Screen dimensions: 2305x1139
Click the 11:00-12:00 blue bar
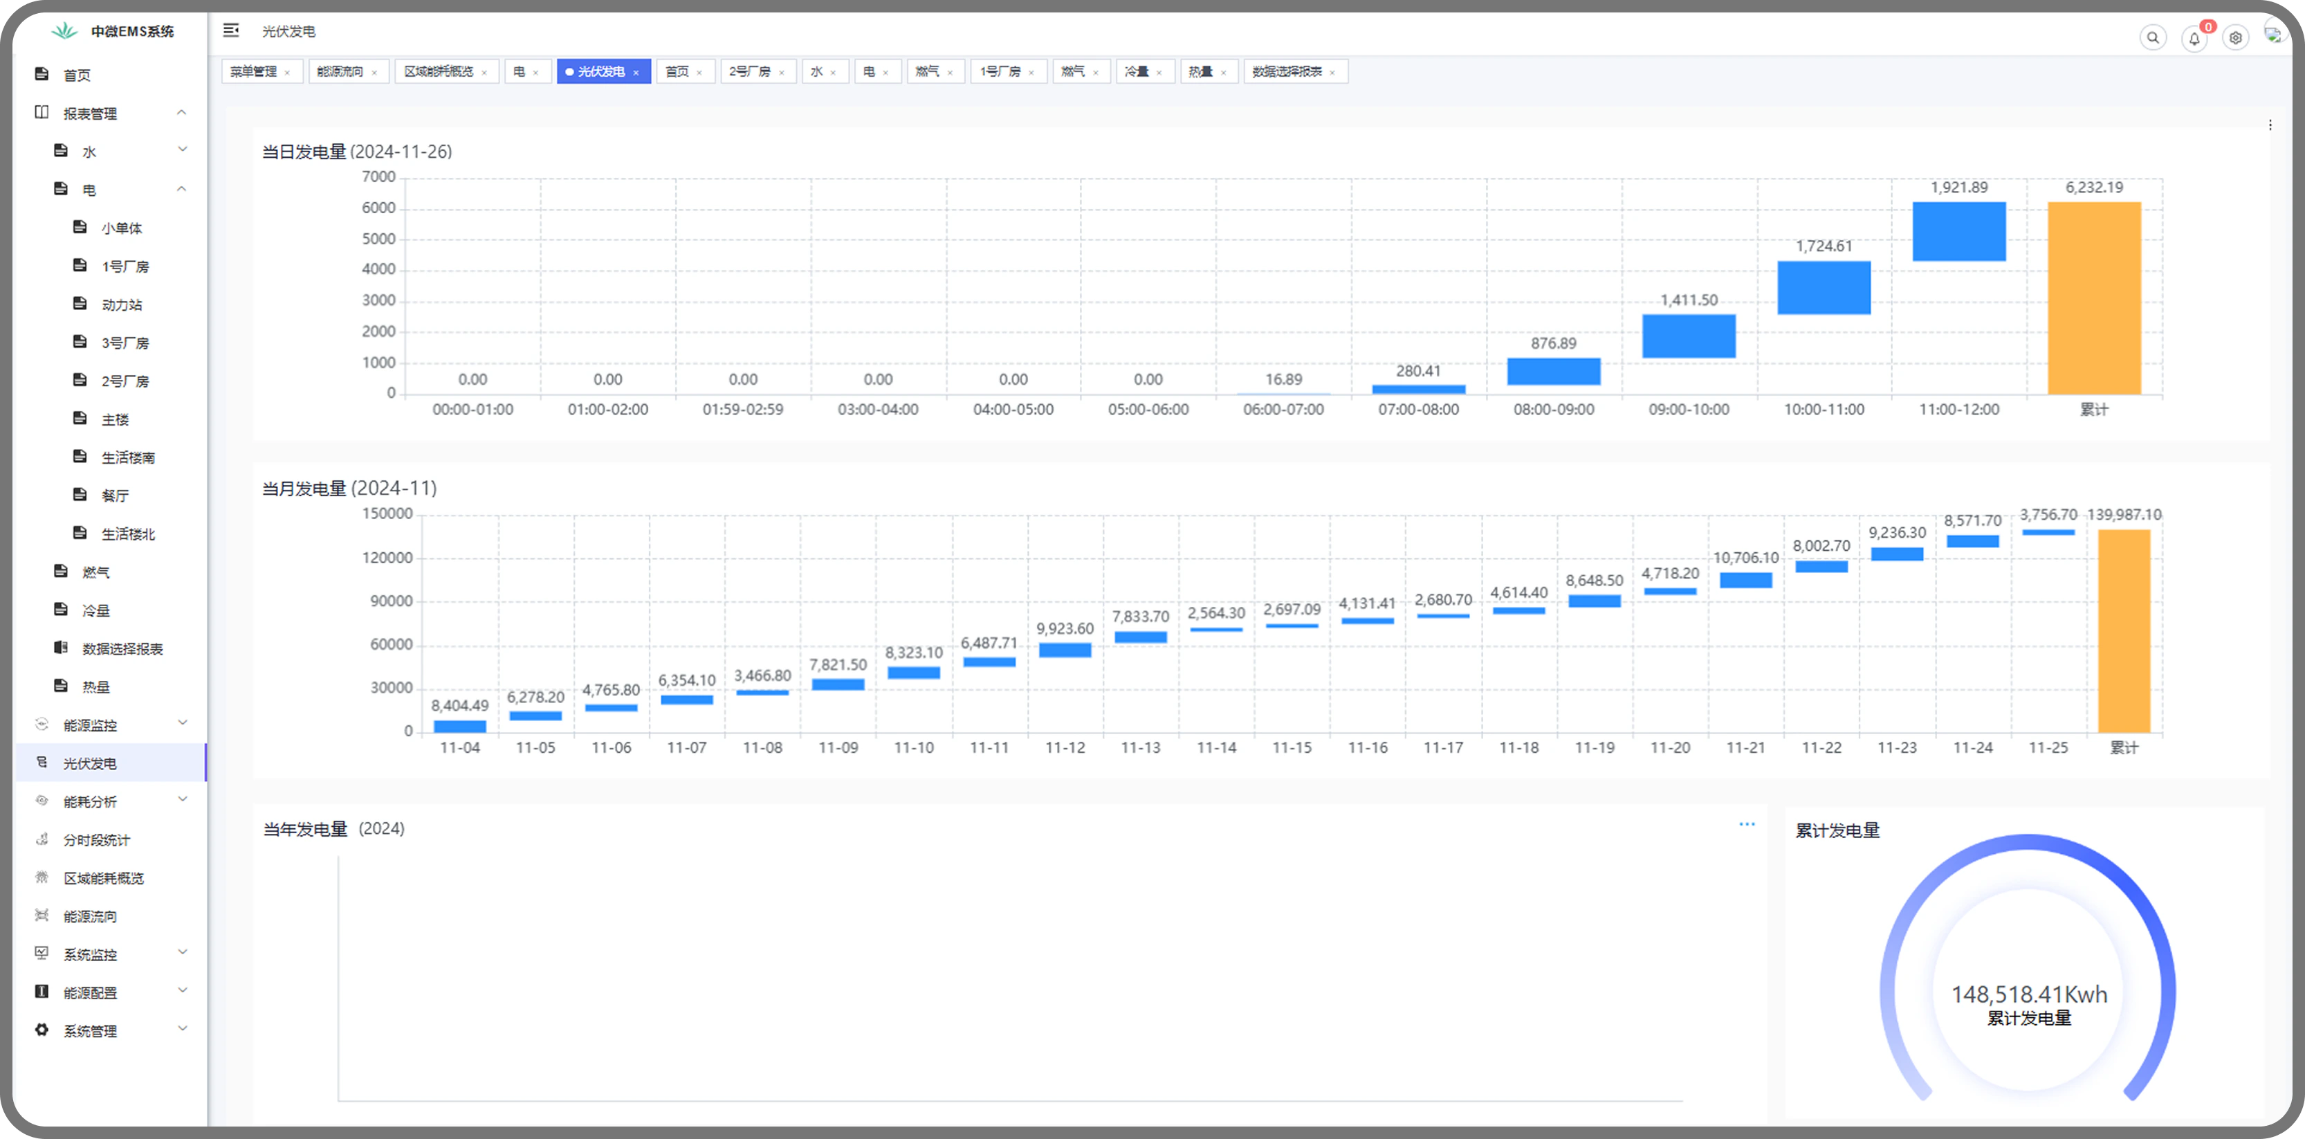[1958, 231]
